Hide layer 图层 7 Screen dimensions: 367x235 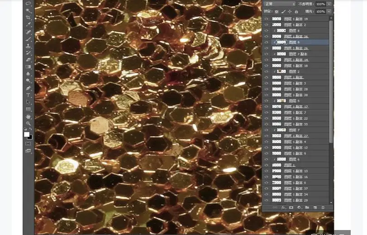click(267, 130)
